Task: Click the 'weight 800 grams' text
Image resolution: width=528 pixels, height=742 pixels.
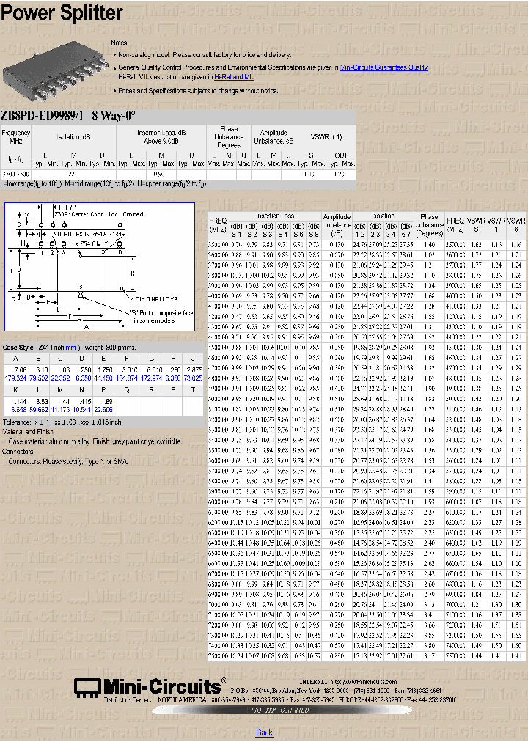Action: [111, 348]
